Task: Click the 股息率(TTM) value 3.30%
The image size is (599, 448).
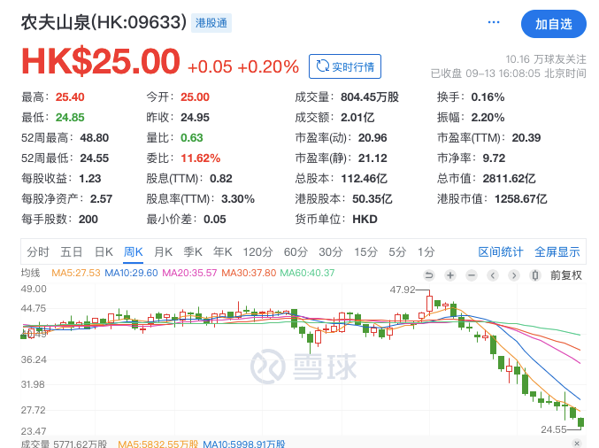Action: tap(238, 199)
